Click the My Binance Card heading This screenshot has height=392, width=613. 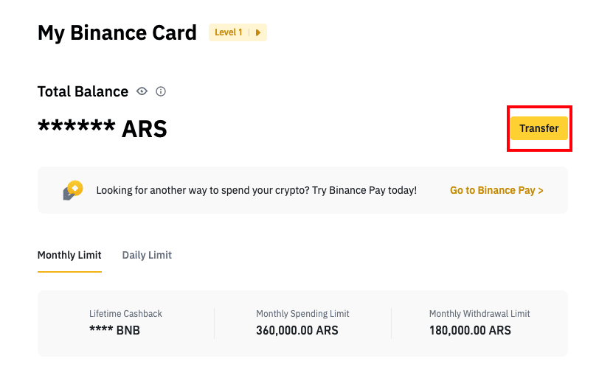click(117, 33)
